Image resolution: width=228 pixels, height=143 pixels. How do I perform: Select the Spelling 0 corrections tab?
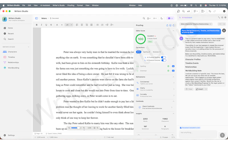click(146, 52)
